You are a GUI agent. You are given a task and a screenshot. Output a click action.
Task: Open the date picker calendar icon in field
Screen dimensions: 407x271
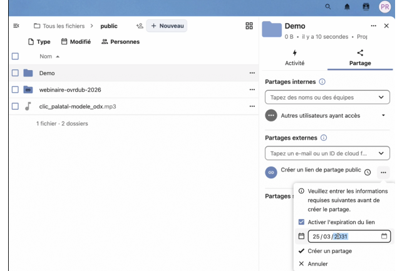pos(384,236)
